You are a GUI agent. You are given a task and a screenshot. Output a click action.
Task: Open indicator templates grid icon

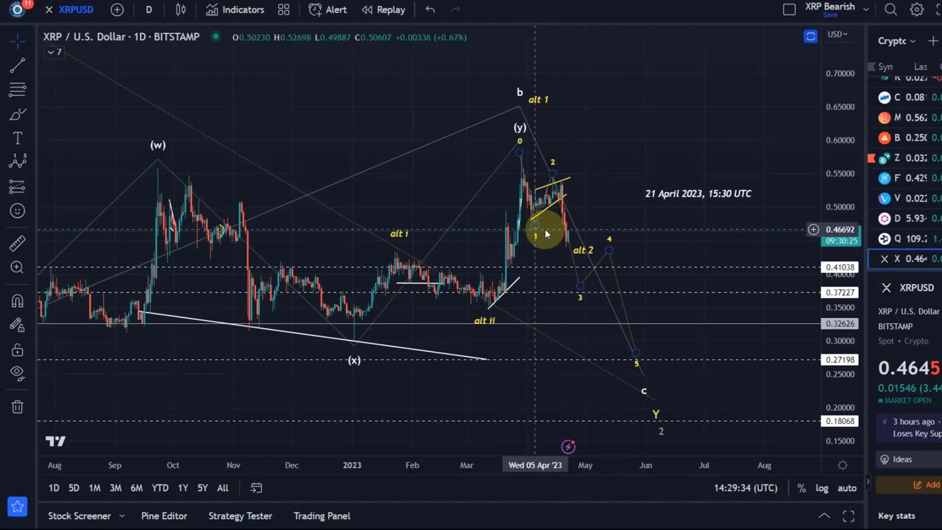click(283, 10)
